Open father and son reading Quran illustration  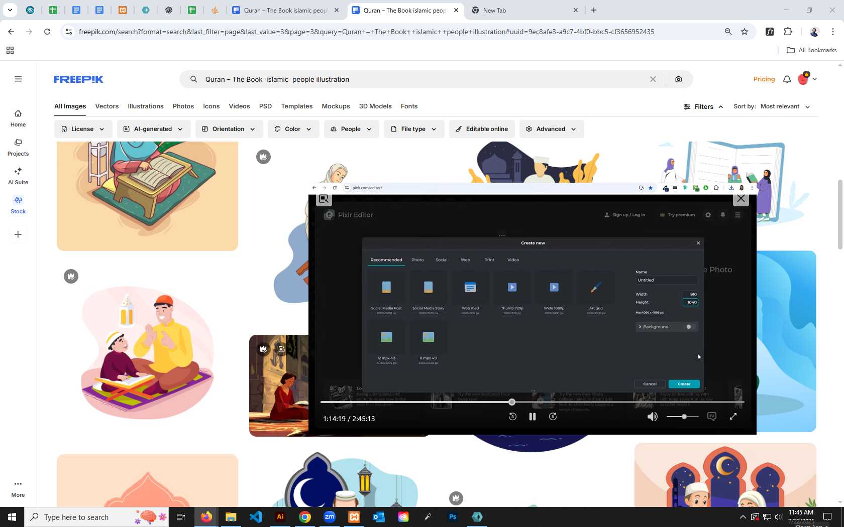(x=147, y=352)
